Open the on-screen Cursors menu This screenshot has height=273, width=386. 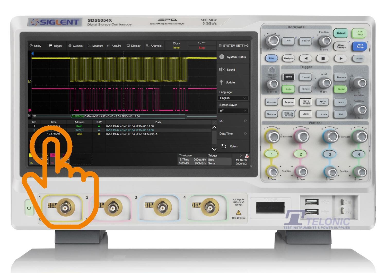coord(75,46)
